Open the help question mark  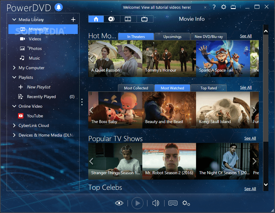coord(214,7)
